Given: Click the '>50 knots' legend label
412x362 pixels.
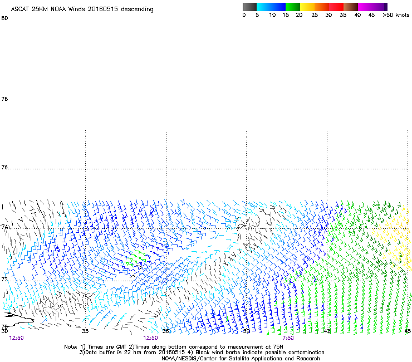Looking at the screenshot, I should [396, 15].
